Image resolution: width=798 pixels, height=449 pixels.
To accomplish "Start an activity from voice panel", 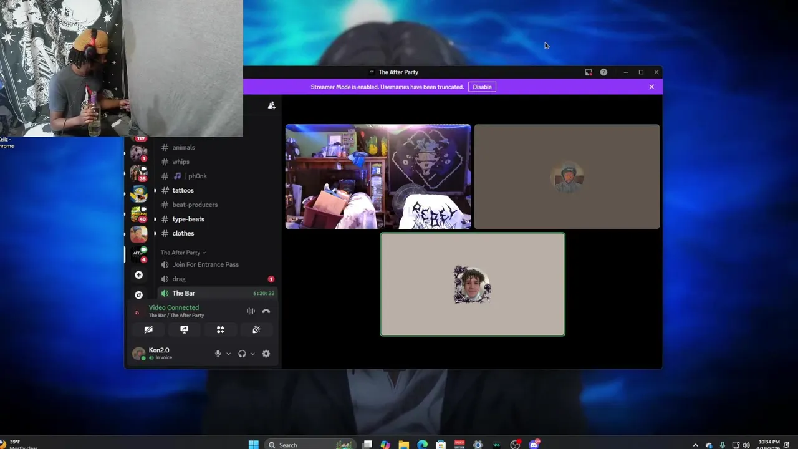I will (x=220, y=329).
